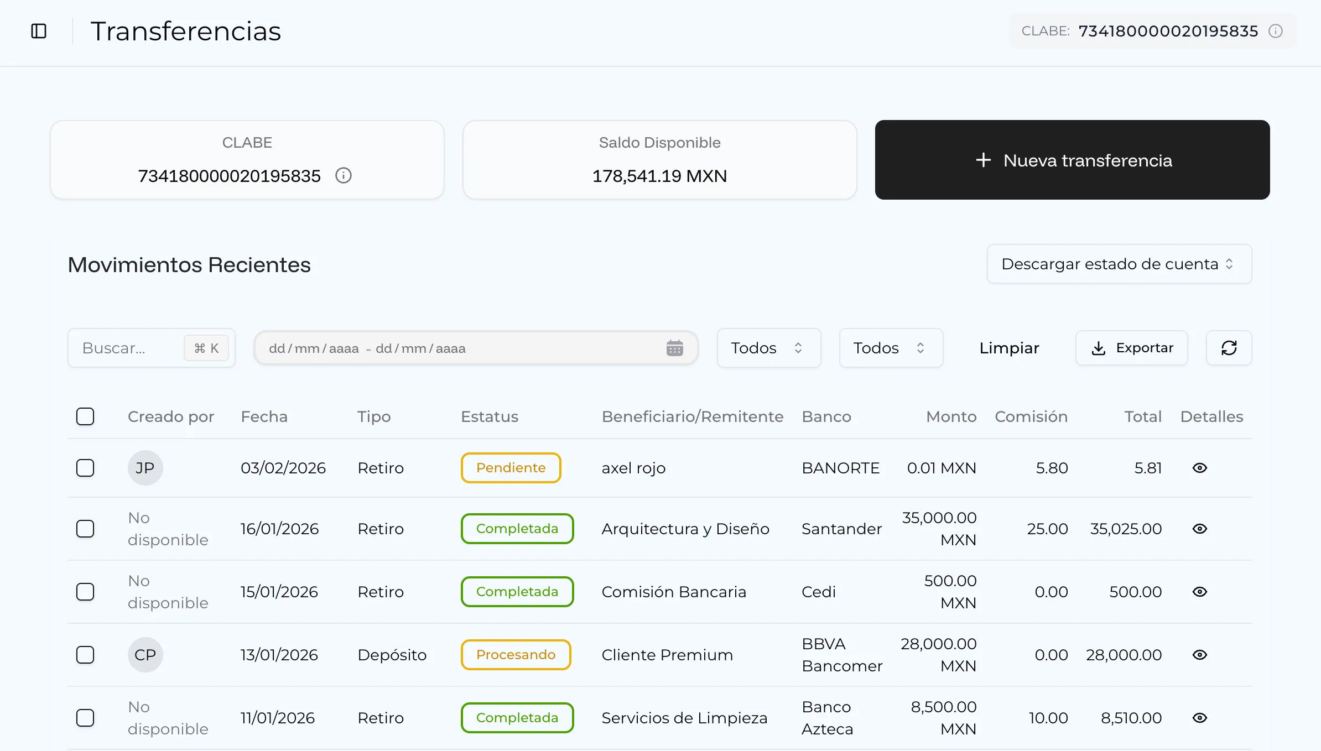Collapse the sidebar with the panel icon

click(38, 32)
